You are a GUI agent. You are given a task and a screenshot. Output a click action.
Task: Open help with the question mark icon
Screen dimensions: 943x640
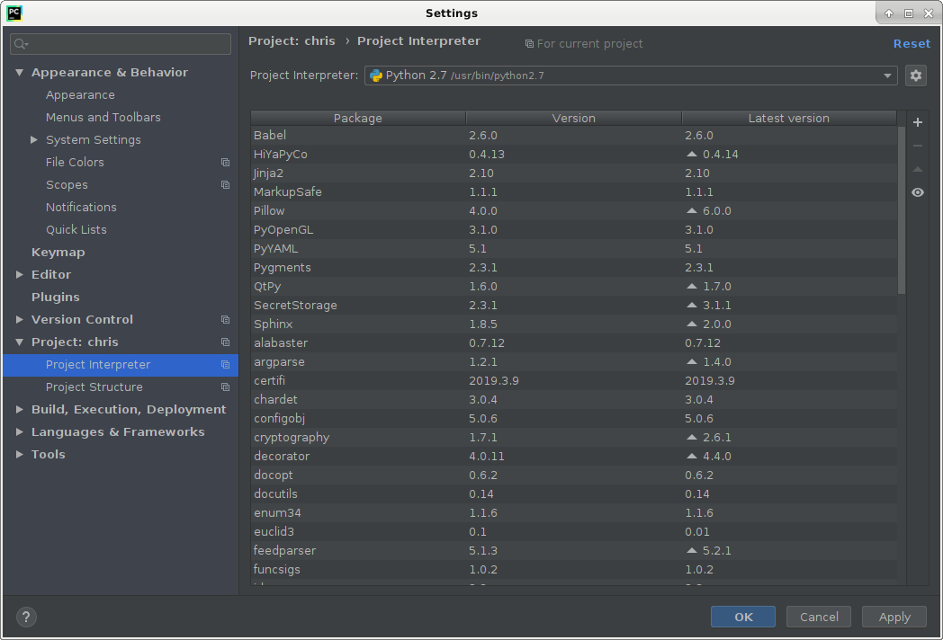pos(26,617)
